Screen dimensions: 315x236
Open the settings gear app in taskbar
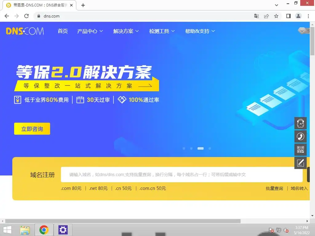63,230
